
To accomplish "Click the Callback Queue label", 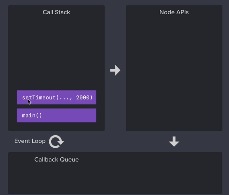I will (x=56, y=160).
